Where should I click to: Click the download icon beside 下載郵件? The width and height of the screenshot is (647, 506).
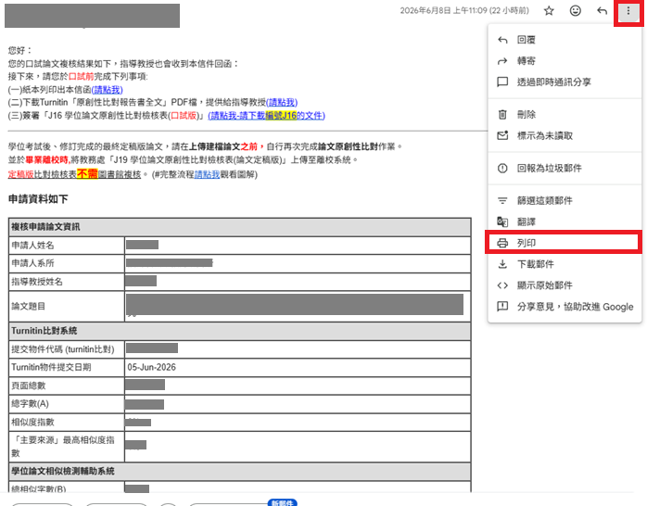pyautogui.click(x=502, y=264)
